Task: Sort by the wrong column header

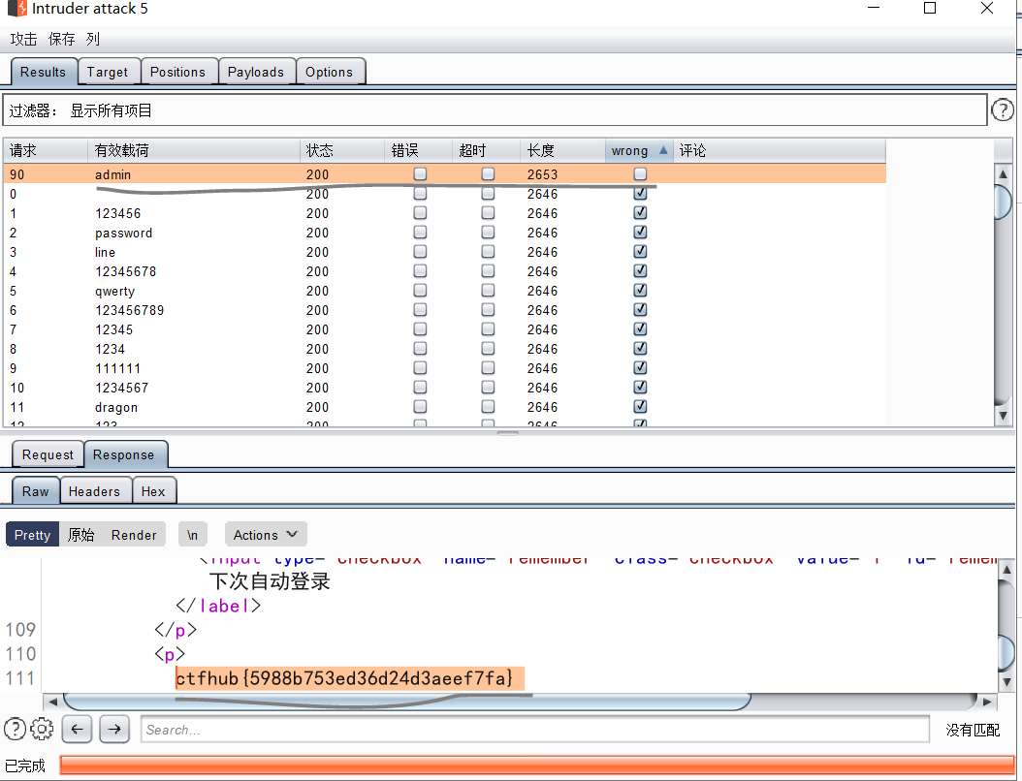Action: tap(639, 150)
